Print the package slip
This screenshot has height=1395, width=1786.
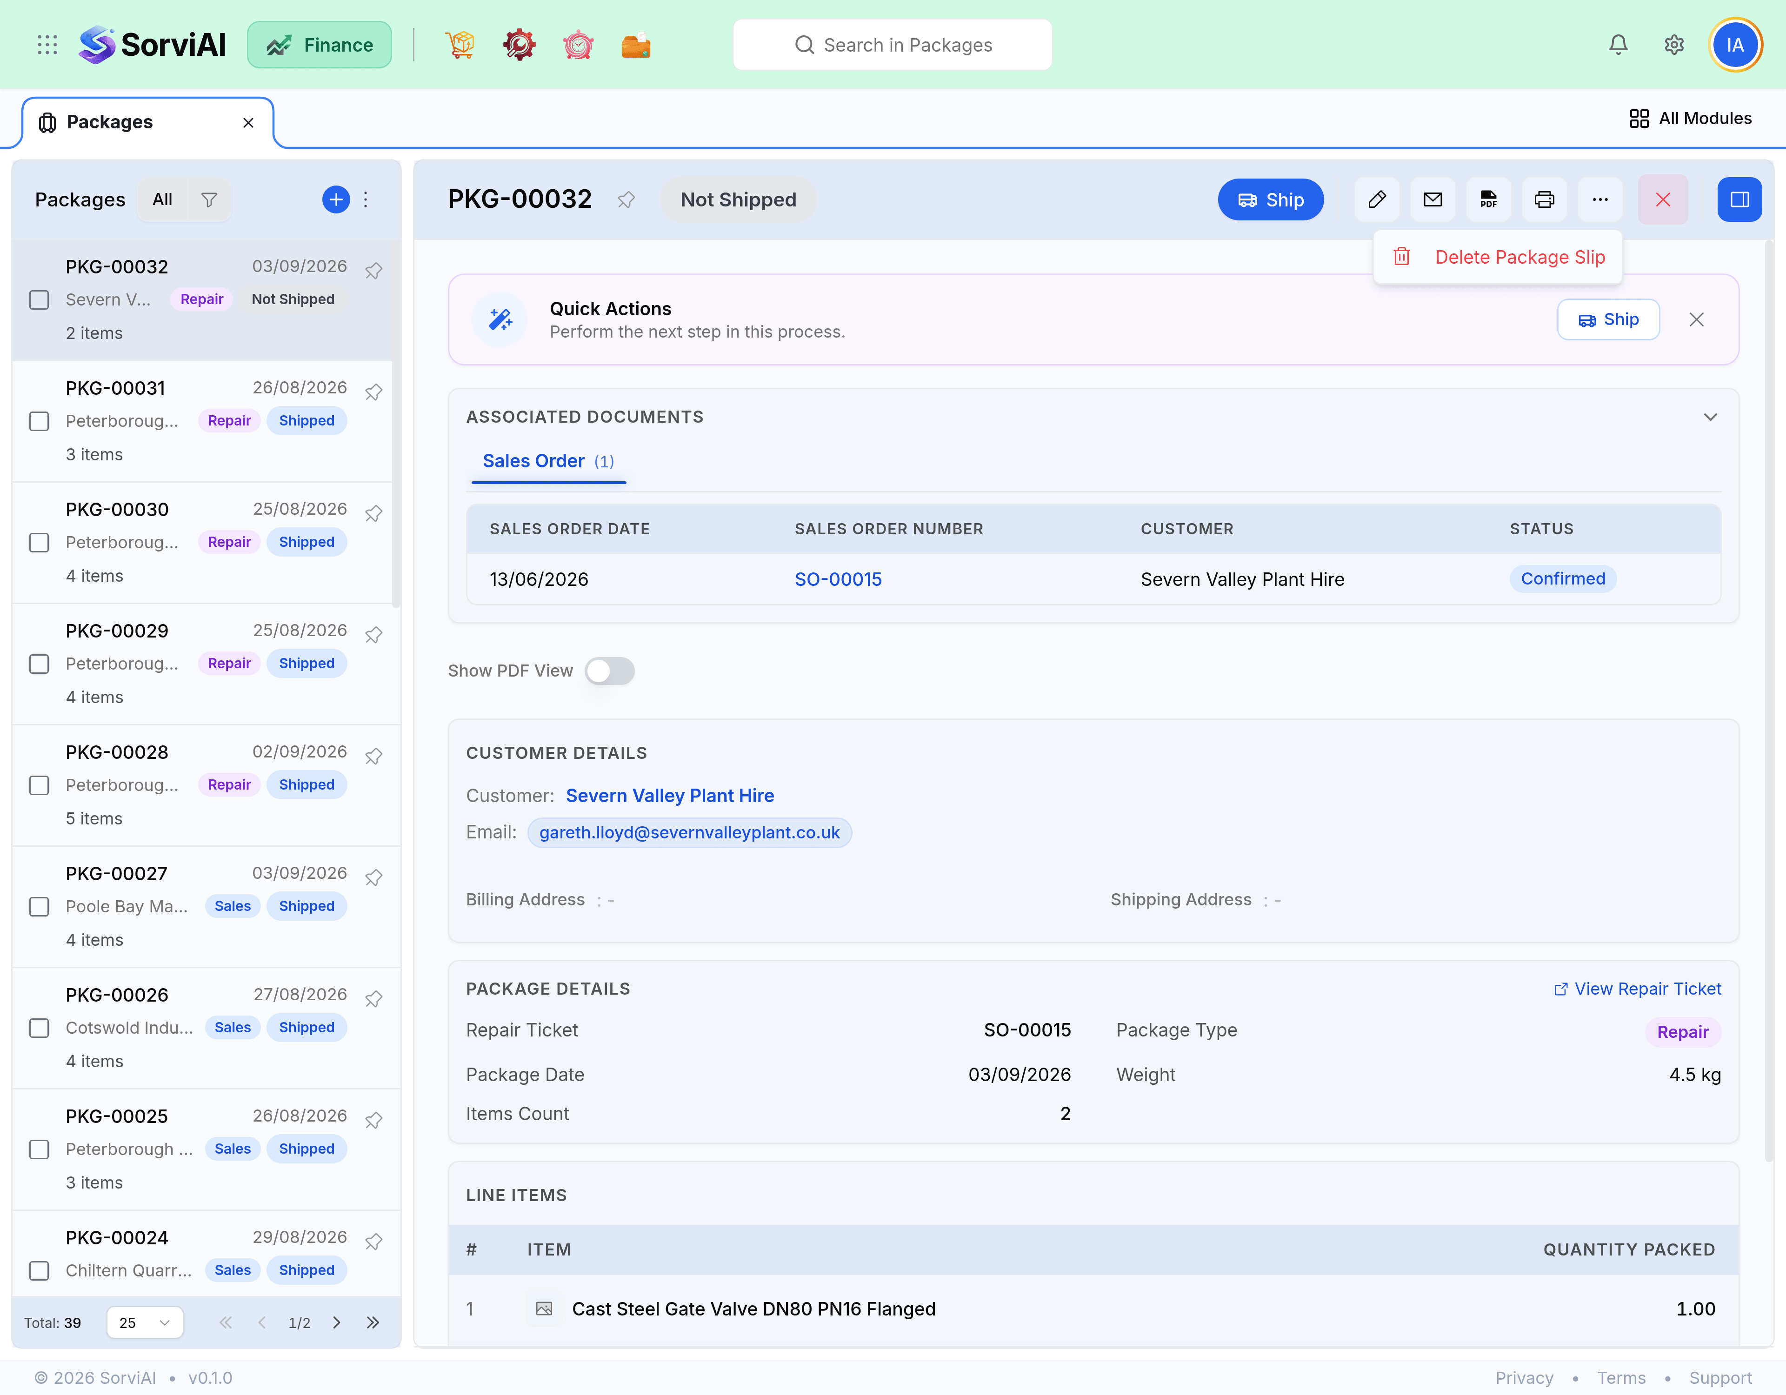coord(1544,199)
